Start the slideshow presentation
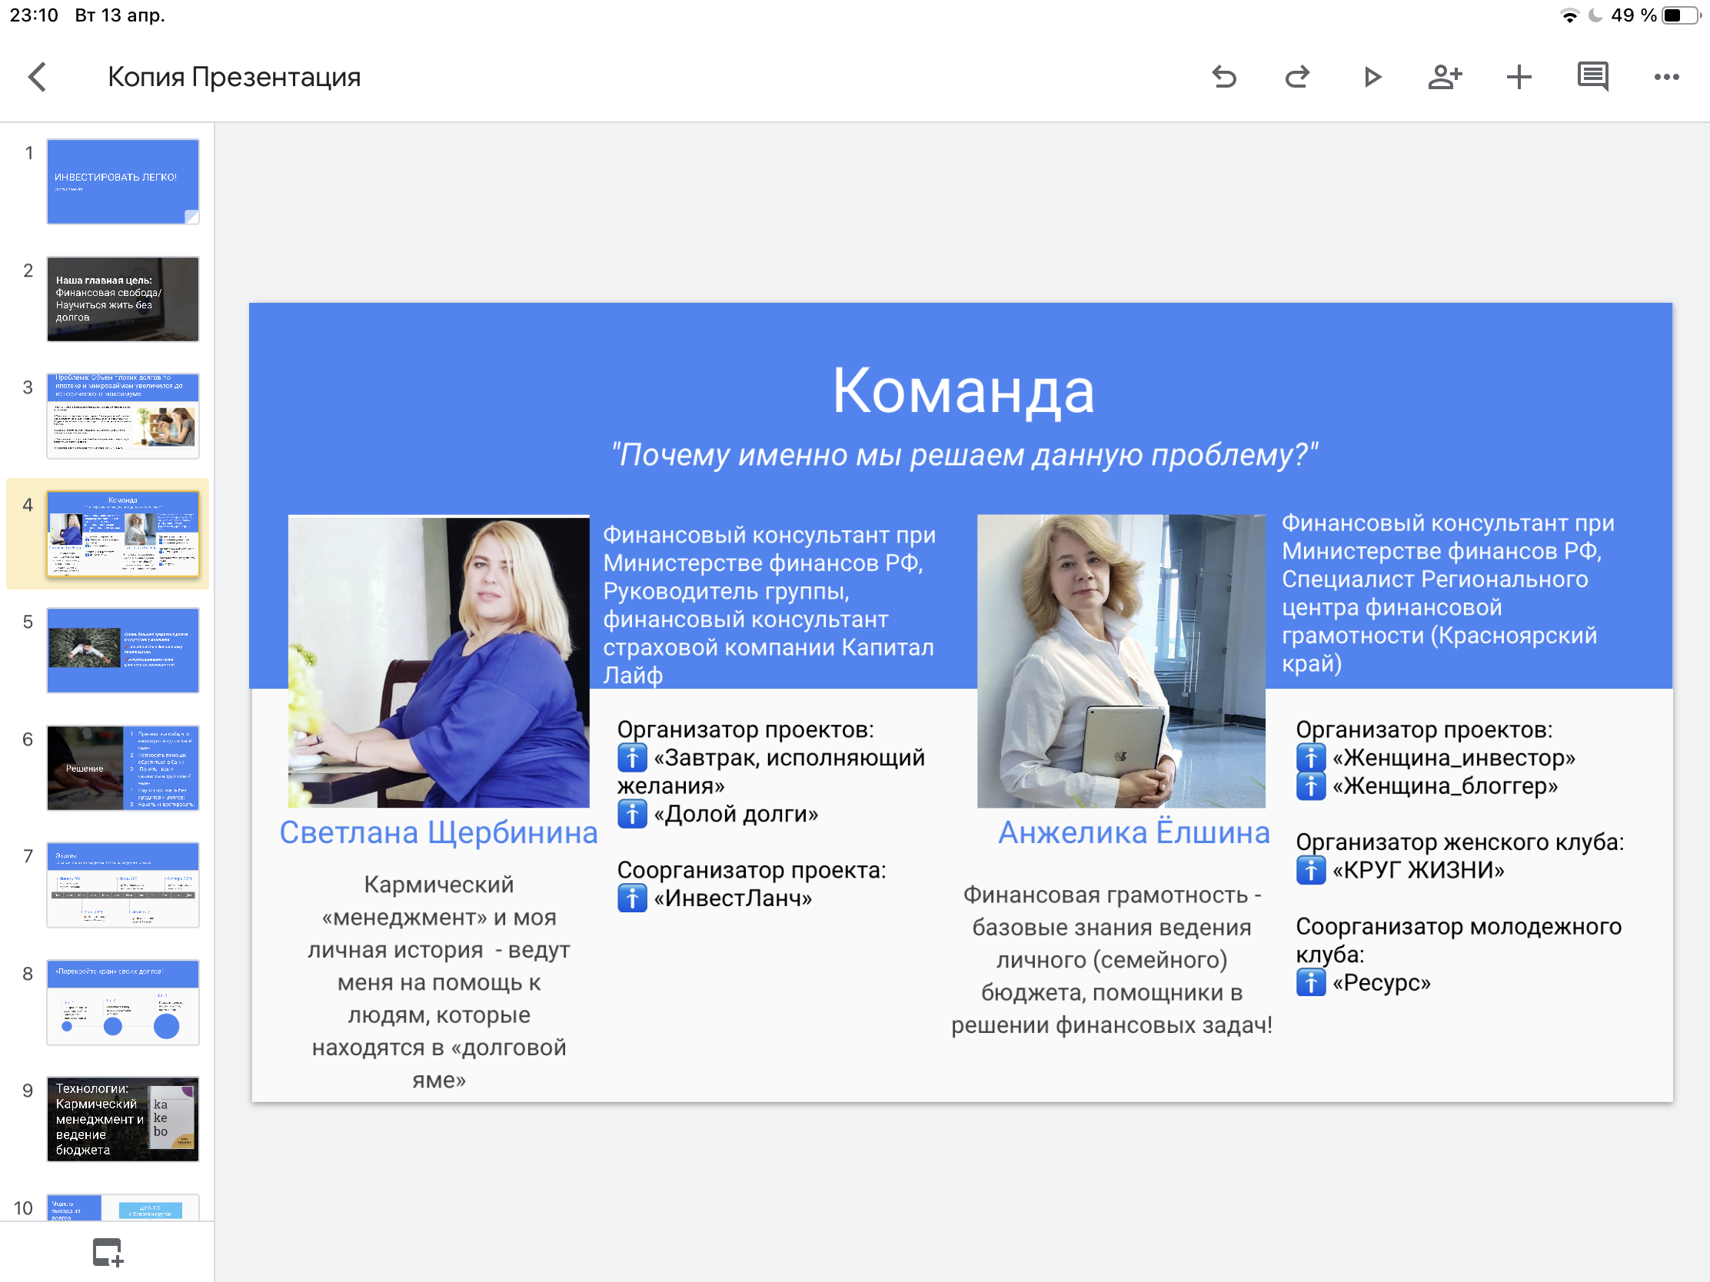The image size is (1710, 1282). (1372, 77)
